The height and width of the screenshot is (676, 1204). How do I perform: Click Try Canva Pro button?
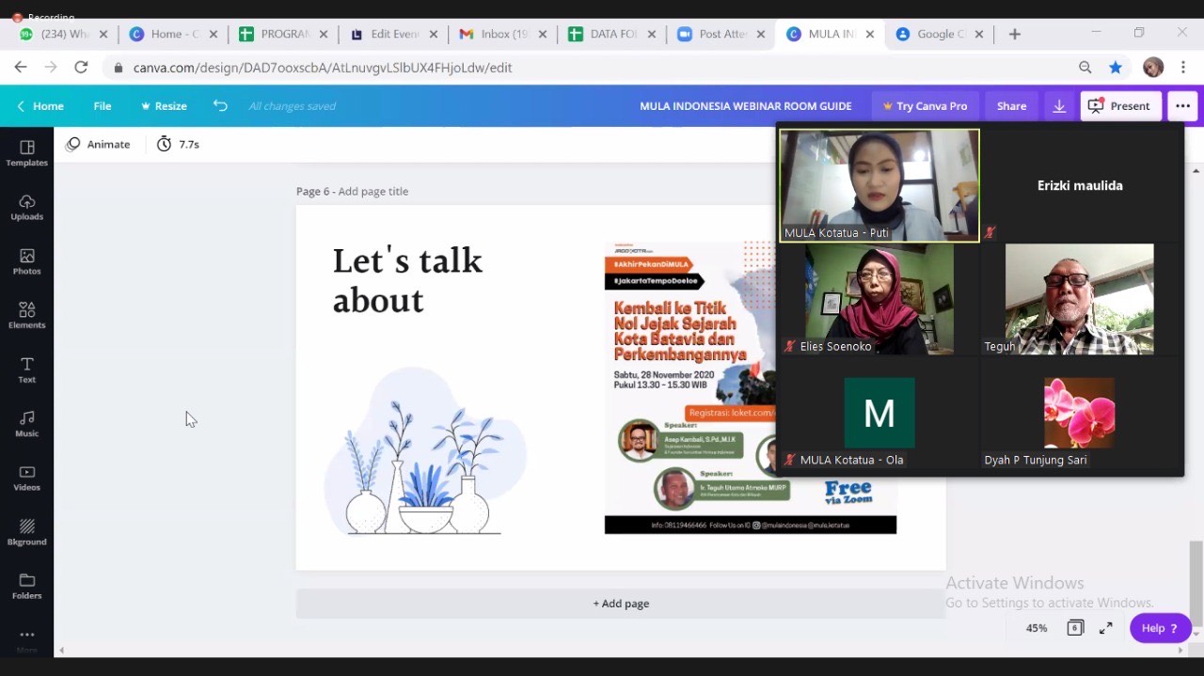[925, 106]
